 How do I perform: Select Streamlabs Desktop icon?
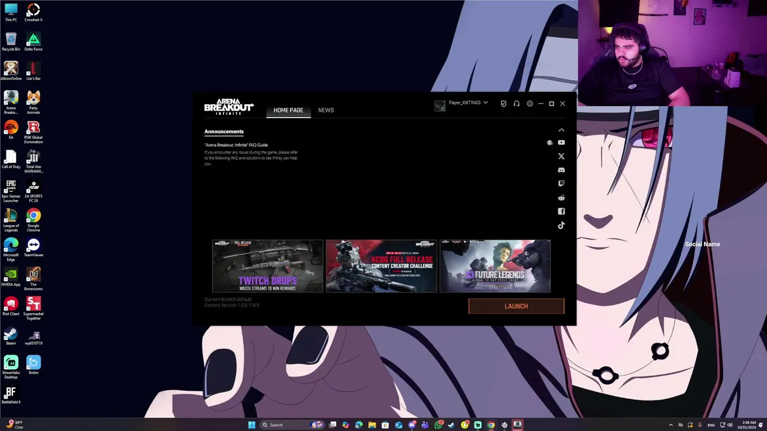(x=11, y=367)
